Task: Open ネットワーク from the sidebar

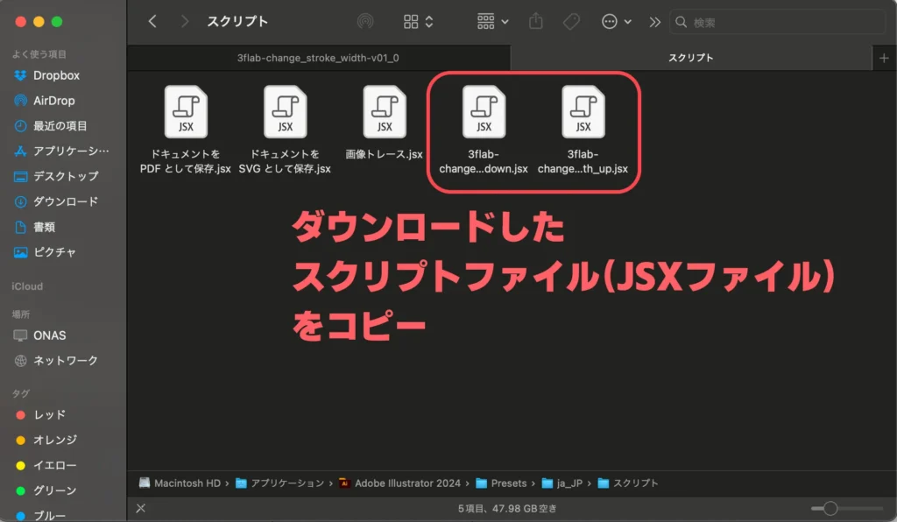Action: [x=56, y=360]
